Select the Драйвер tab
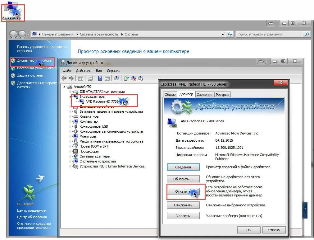314x240 pixels. tap(186, 94)
